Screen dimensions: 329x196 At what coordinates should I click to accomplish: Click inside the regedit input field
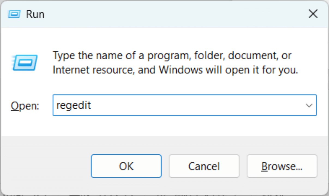164,106
